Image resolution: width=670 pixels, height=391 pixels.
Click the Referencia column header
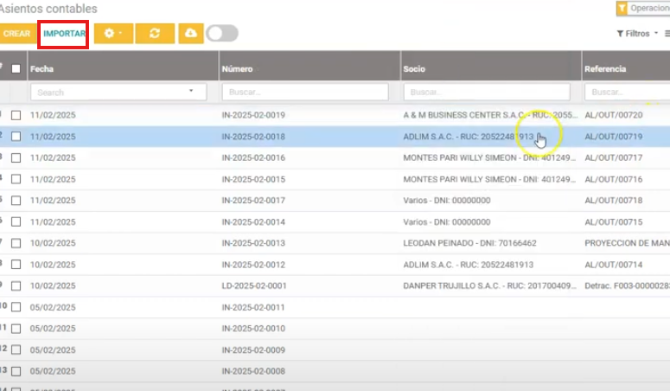point(605,68)
